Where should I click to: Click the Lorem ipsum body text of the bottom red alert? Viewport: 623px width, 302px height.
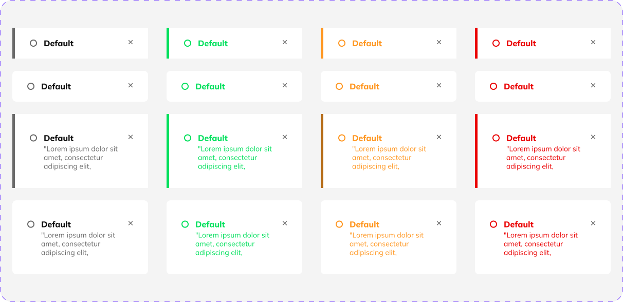(542, 243)
